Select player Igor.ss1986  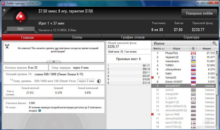[183, 114]
